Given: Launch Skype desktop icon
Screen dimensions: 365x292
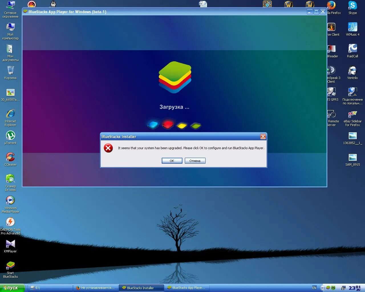Looking at the screenshot, I should pos(353,8).
